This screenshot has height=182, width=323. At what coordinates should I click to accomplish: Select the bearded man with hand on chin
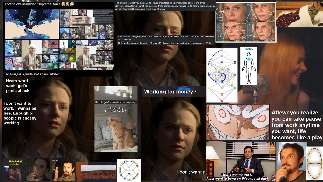point(291,162)
